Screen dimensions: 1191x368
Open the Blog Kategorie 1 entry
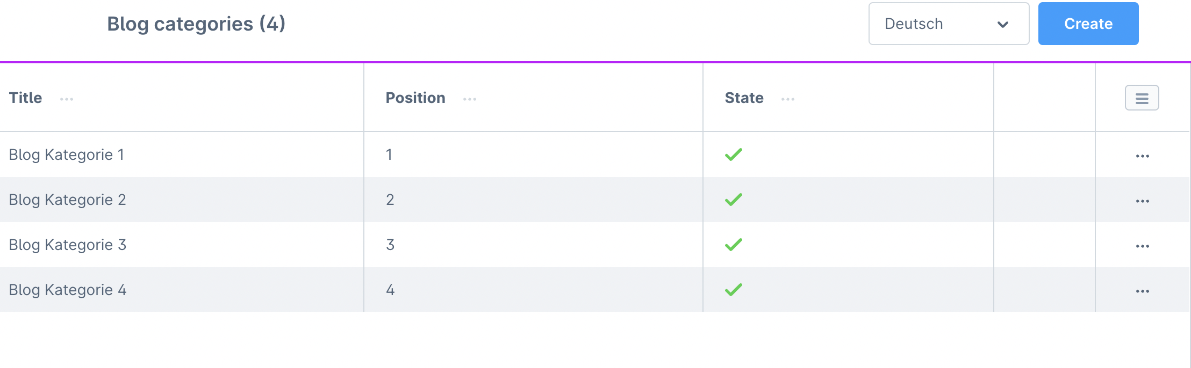click(67, 154)
